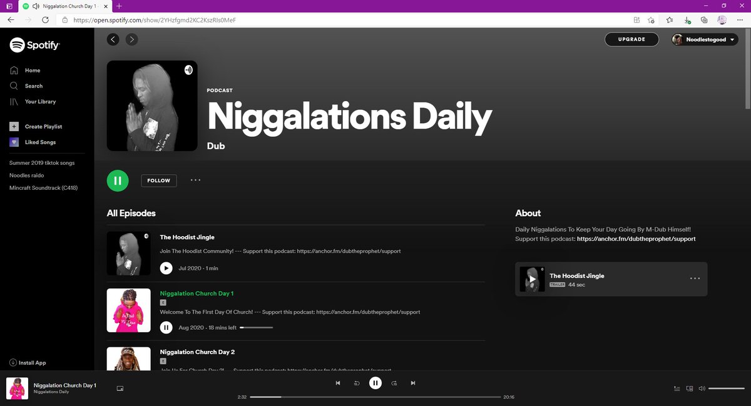Pause playback in the bottom player bar
The image size is (751, 406).
point(375,383)
